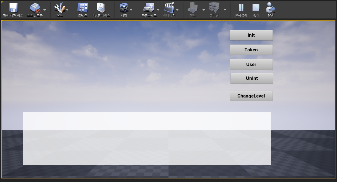This screenshot has height=182, width=337.
Task: Pause the play session
Action: click(x=241, y=10)
